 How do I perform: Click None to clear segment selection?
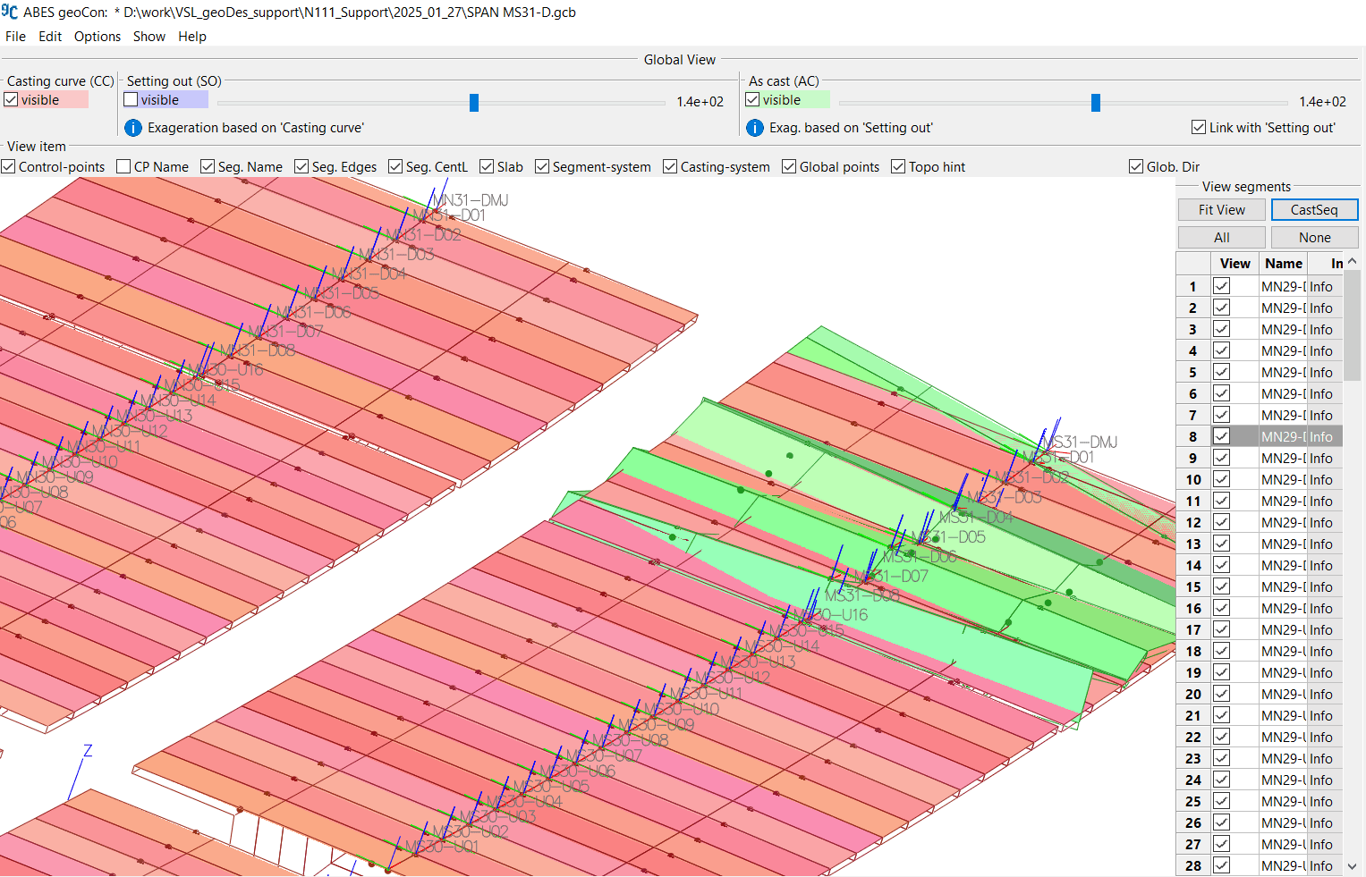tap(1314, 236)
